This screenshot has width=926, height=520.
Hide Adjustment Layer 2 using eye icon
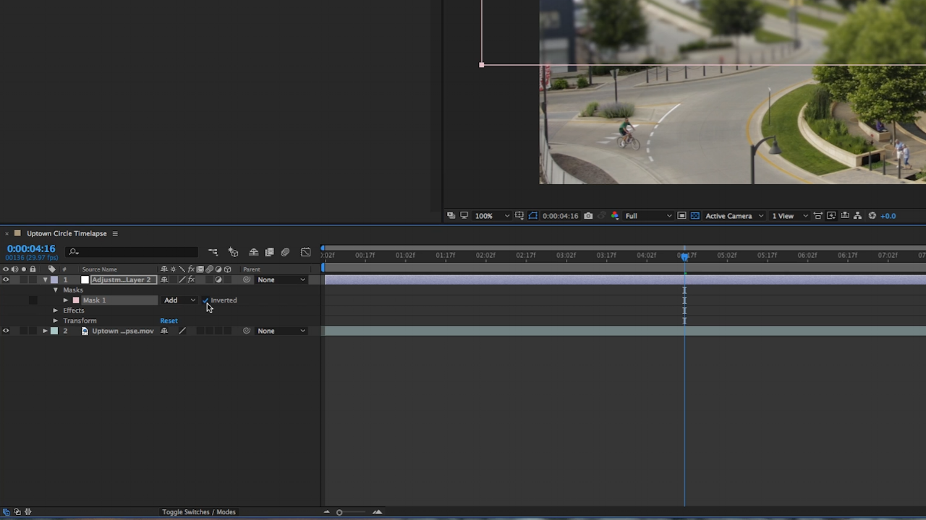(6, 279)
